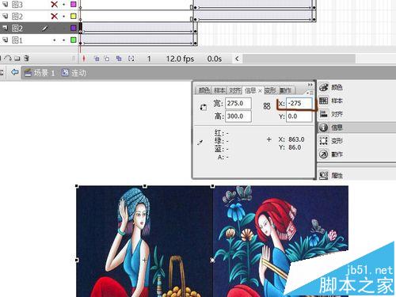Select the 图3 layer
This screenshot has width=396, height=297.
click(x=17, y=4)
